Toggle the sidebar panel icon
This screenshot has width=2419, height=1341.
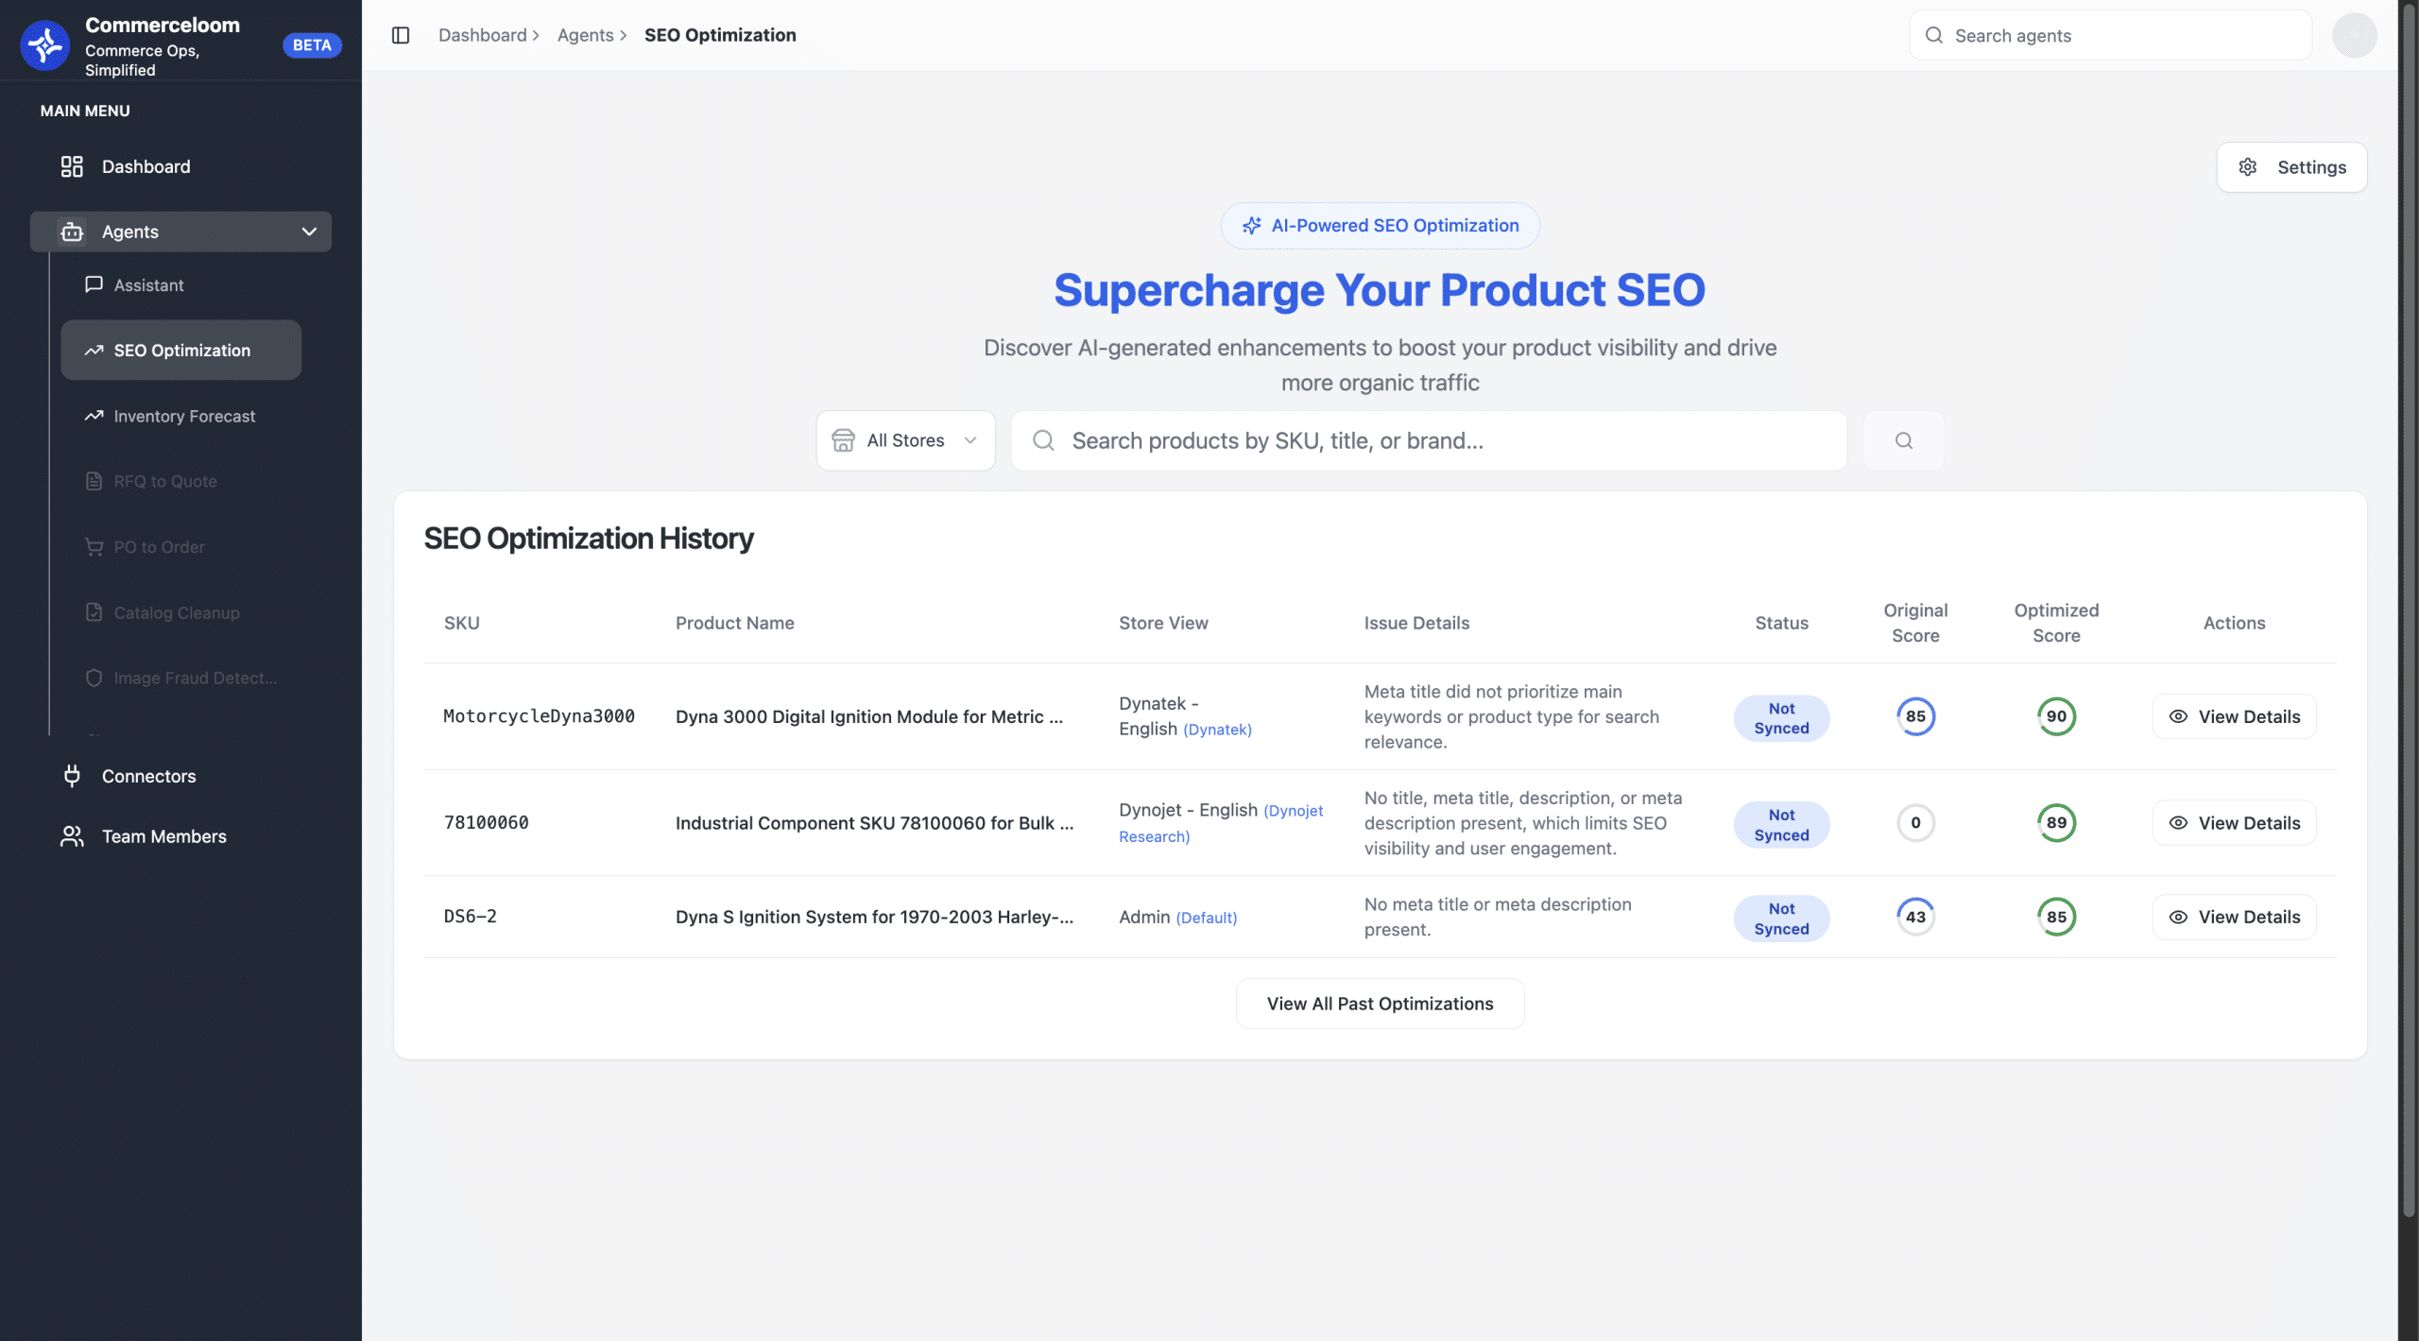click(401, 35)
